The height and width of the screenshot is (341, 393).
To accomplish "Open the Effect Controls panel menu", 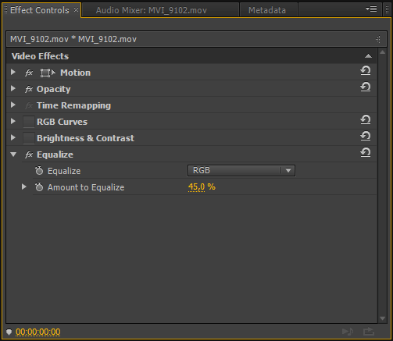I will point(371,9).
